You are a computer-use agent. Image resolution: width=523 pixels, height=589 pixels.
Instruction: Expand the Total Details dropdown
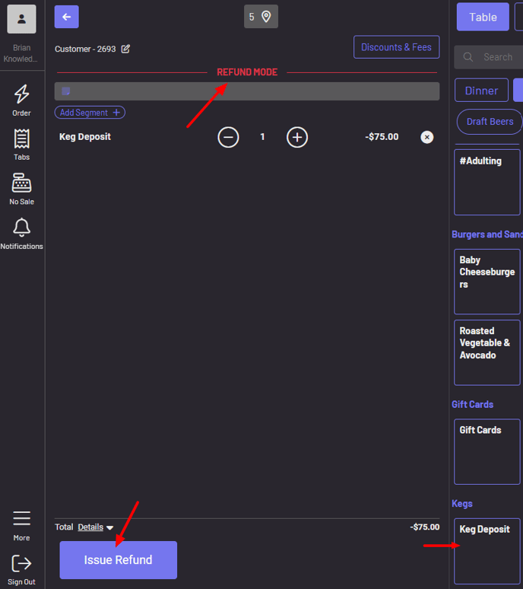tap(95, 527)
